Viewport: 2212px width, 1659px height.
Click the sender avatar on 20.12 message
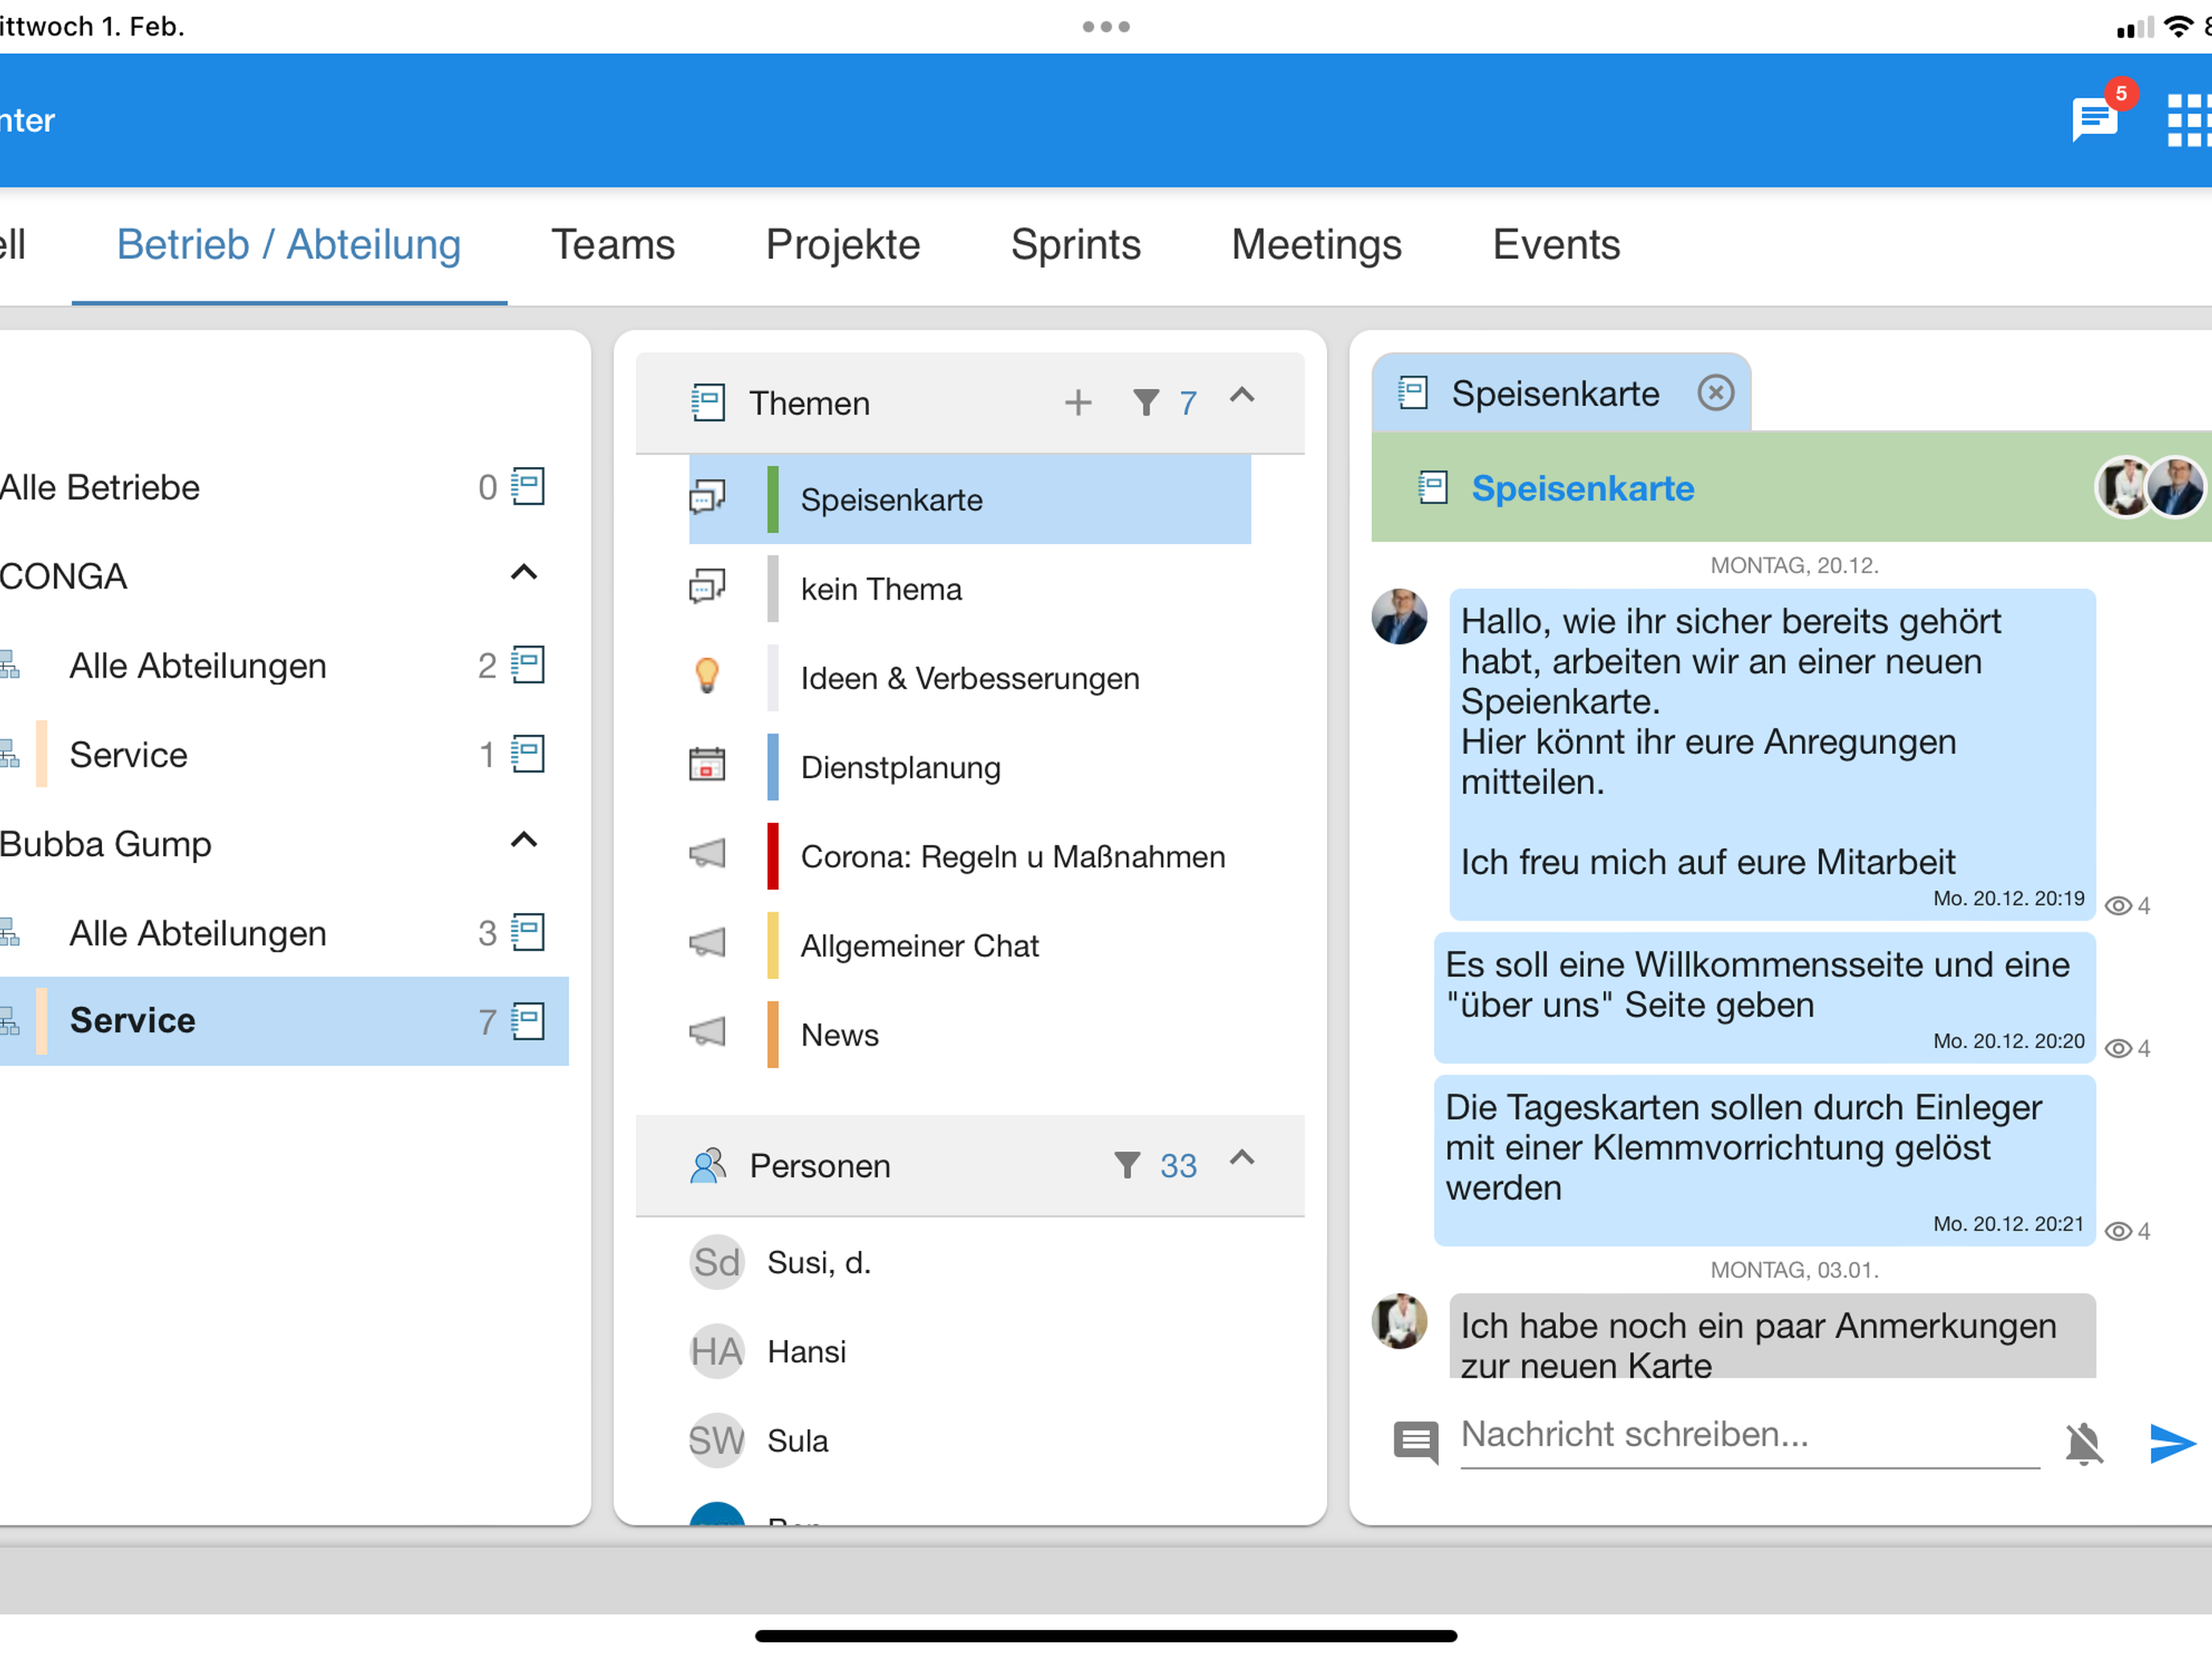pos(1399,617)
